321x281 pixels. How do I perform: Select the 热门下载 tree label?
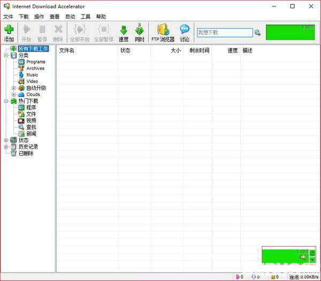28,101
